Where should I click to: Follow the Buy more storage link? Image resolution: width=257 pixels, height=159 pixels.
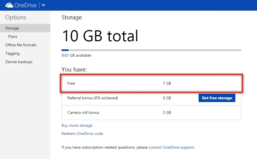pyautogui.click(x=77, y=125)
